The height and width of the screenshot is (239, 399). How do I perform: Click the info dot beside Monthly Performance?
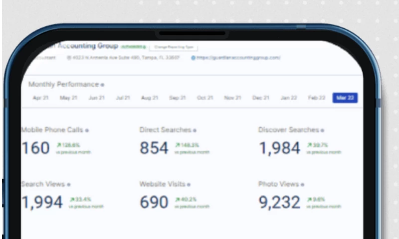click(103, 85)
